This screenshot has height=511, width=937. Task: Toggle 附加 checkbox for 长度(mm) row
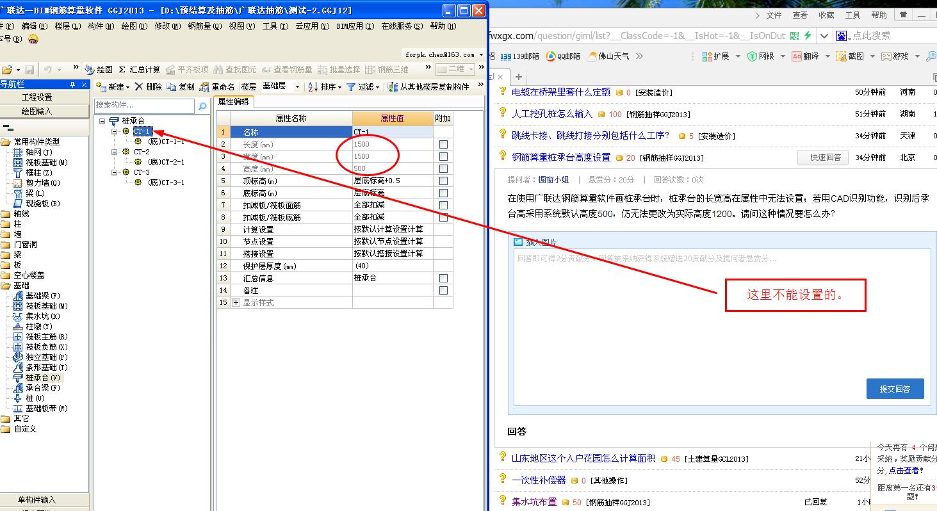coord(443,144)
